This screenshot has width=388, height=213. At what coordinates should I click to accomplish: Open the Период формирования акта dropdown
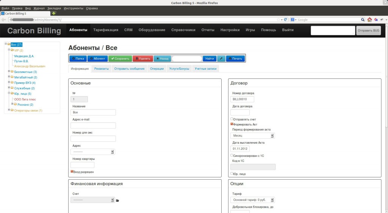(x=253, y=136)
